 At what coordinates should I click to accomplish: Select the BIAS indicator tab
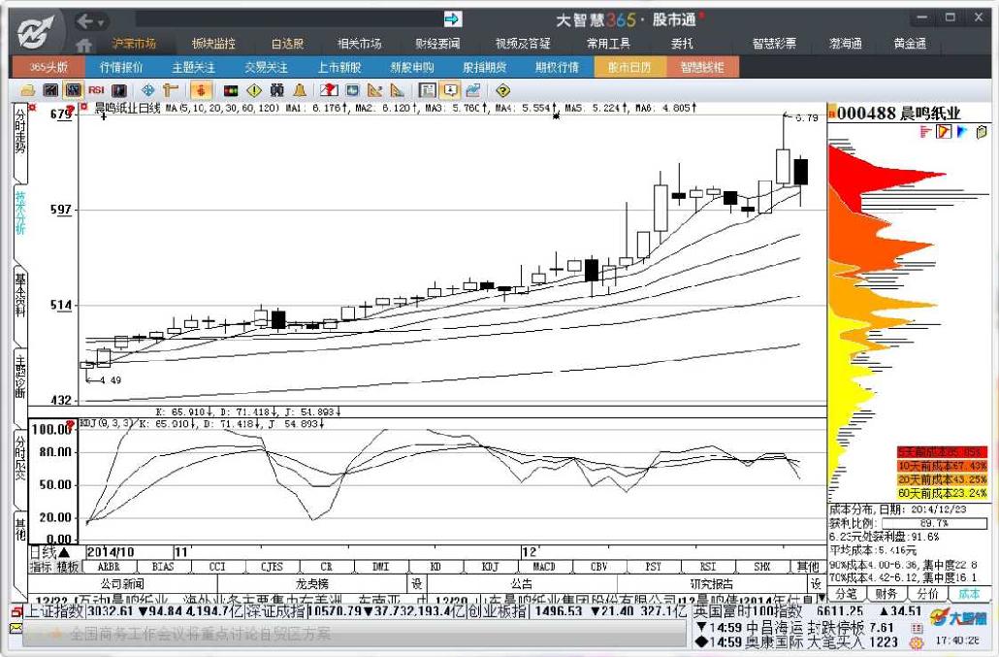[x=163, y=567]
